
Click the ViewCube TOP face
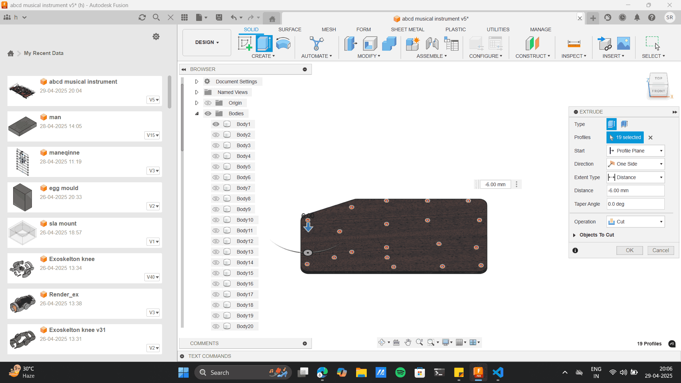[x=658, y=78]
